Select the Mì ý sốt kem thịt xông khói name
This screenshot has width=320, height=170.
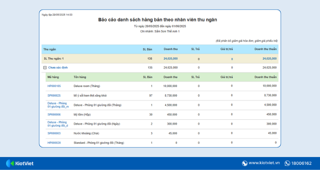90,96
